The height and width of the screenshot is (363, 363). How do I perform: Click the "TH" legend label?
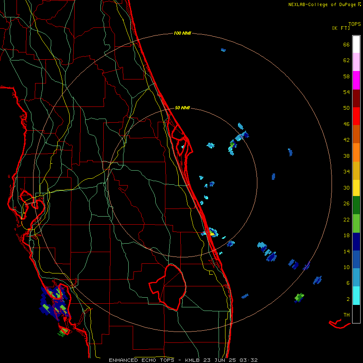(346, 315)
